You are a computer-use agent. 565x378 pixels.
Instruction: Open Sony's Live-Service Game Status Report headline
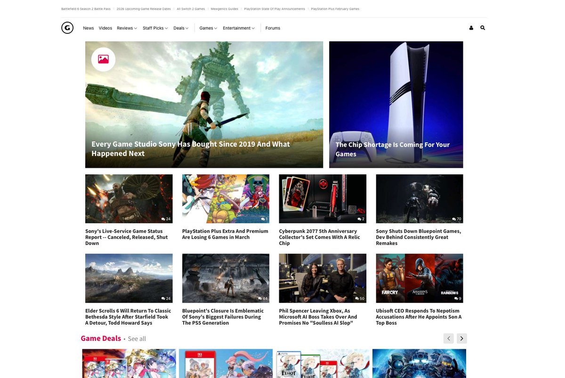tap(127, 237)
